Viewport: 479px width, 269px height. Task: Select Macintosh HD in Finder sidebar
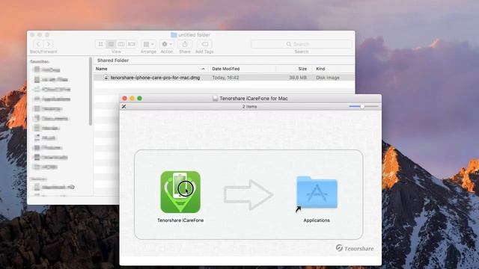[55, 187]
